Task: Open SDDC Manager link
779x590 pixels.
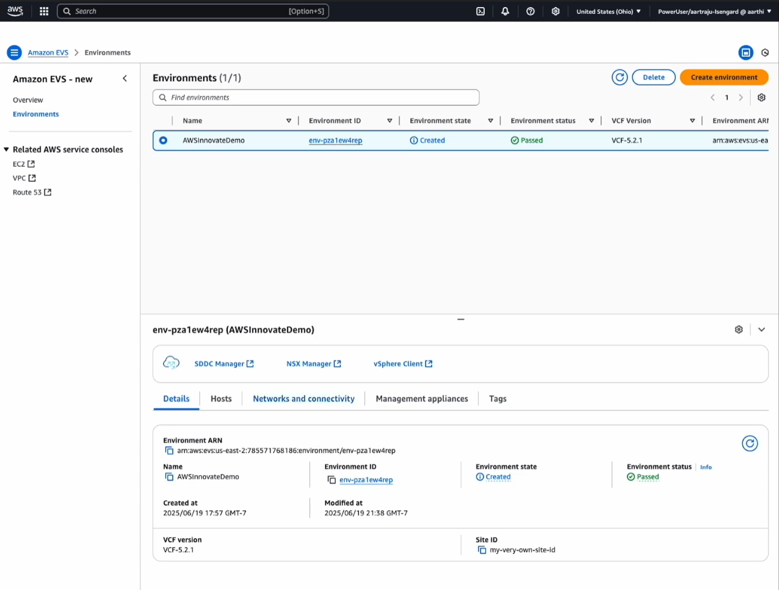Action: 224,364
